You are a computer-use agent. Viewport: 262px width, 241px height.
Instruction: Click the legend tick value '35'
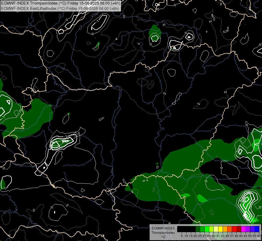tap(227, 236)
